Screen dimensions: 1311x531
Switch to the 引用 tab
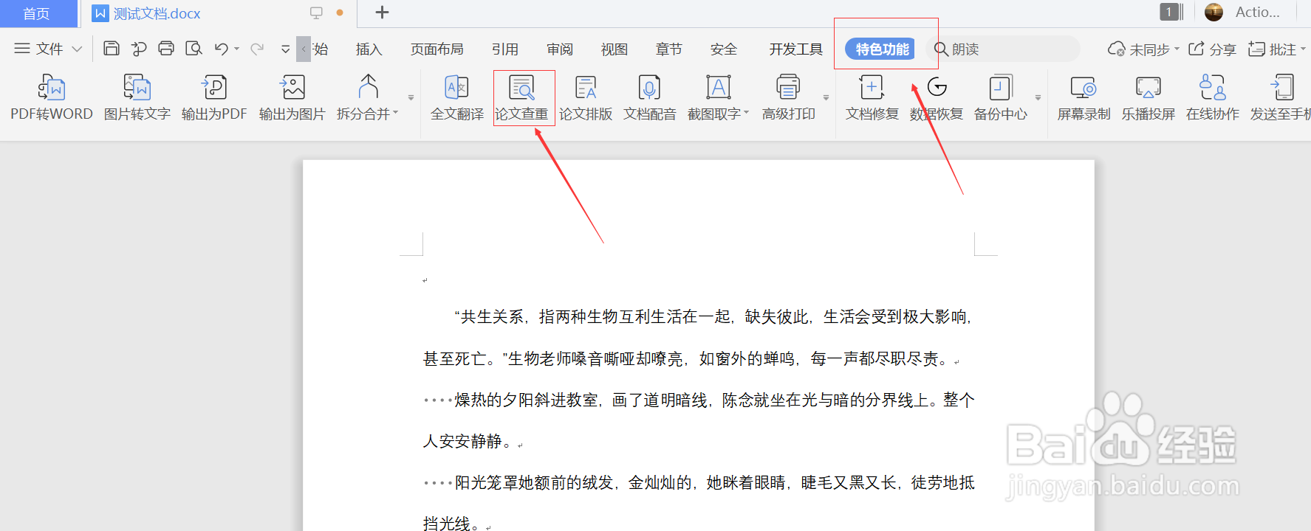505,49
